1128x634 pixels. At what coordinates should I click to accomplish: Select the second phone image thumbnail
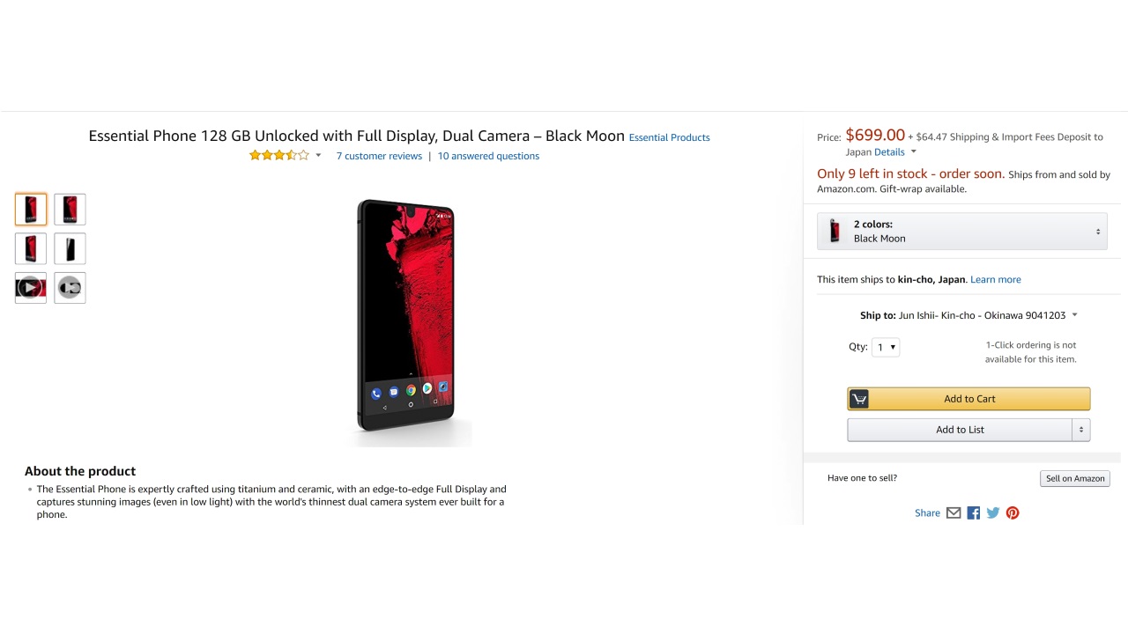point(70,210)
